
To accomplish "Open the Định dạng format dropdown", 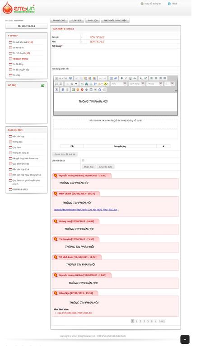I will (x=136, y=84).
